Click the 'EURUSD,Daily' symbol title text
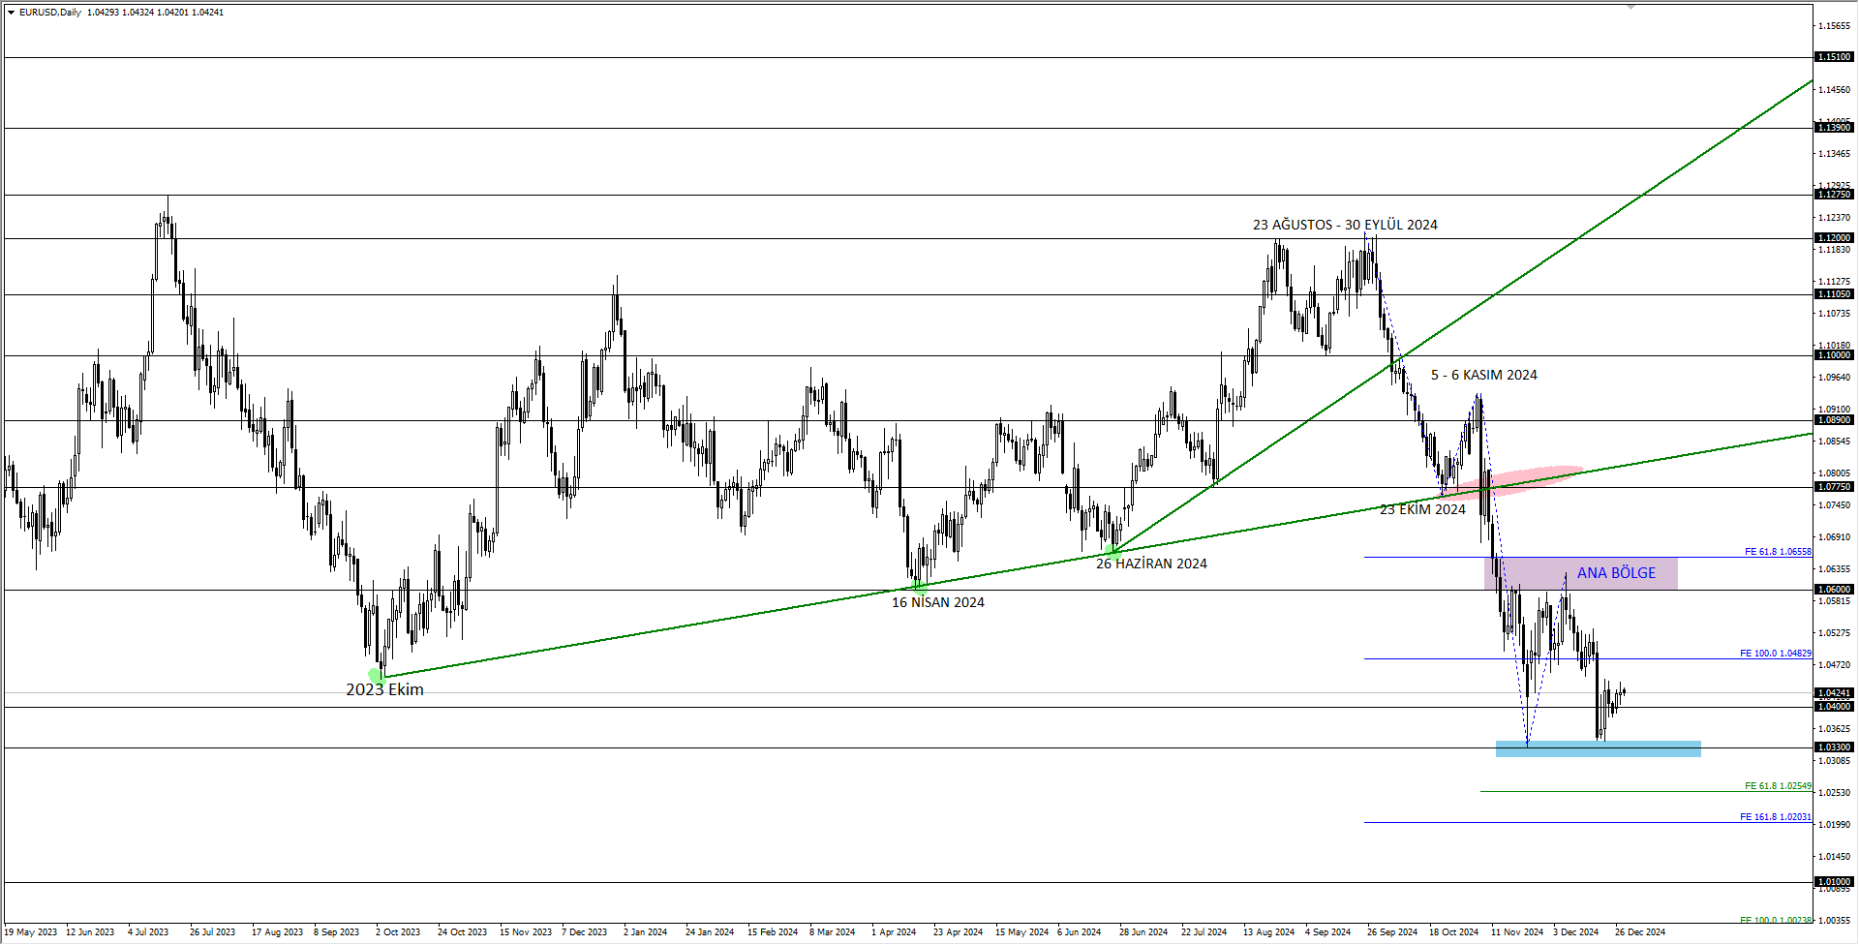1859x945 pixels. (50, 13)
